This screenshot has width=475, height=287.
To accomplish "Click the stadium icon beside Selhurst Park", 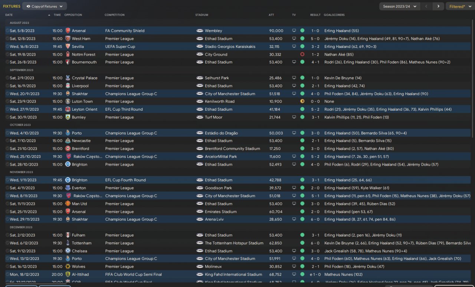I will pos(200,78).
